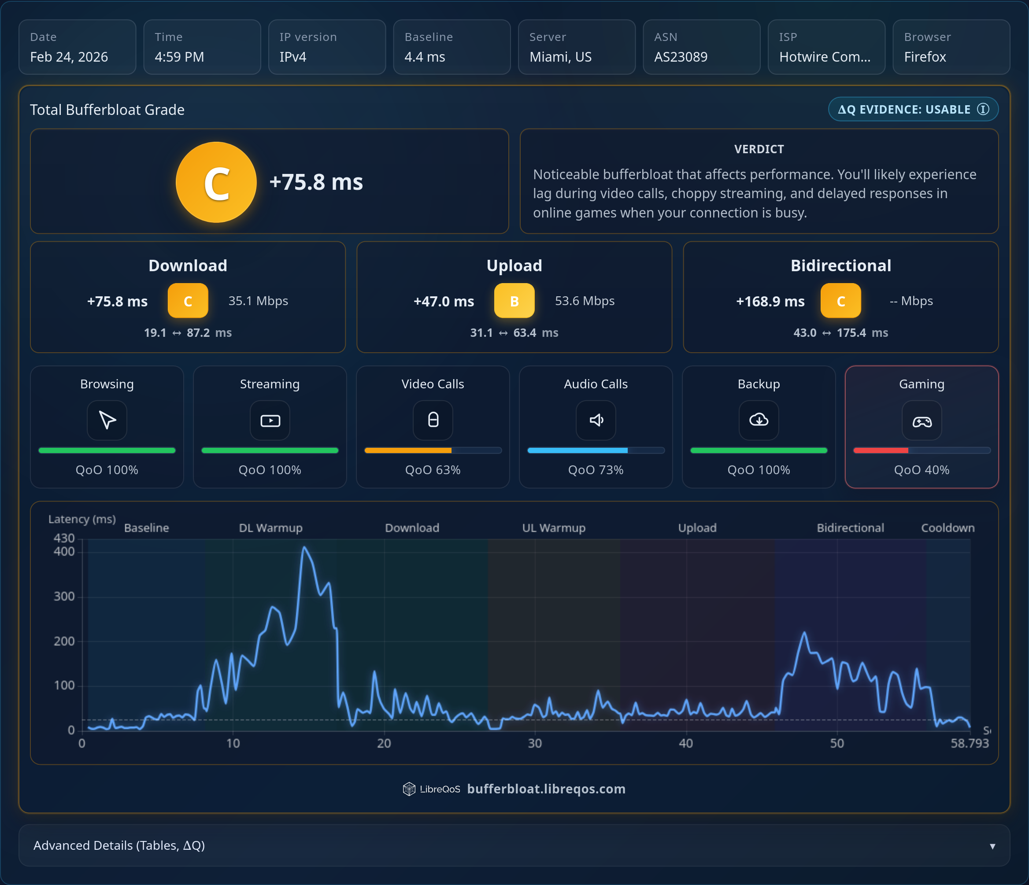
Task: Click the Video Calls icon
Action: (433, 420)
